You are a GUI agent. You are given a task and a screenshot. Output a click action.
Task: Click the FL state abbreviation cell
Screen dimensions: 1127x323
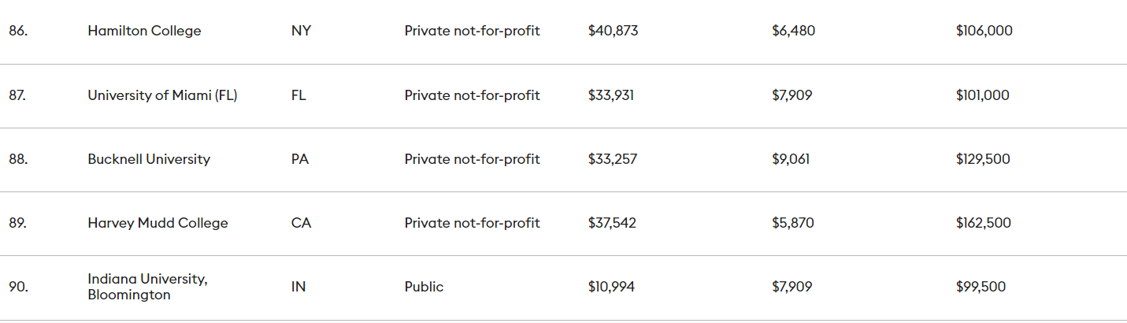tap(298, 95)
